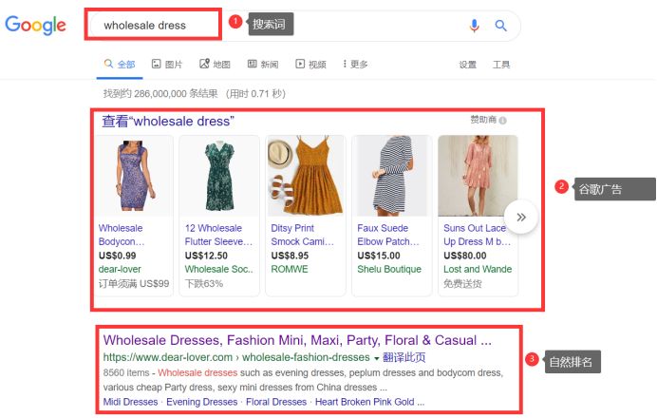Open the 图片 images tab

point(167,65)
